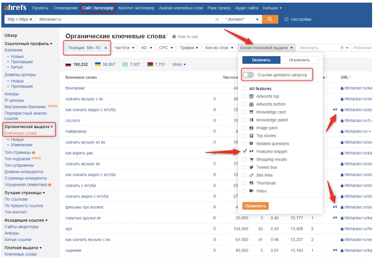Go to Сайт Эксплорер in the top menu
The height and width of the screenshot is (260, 375).
[98, 8]
